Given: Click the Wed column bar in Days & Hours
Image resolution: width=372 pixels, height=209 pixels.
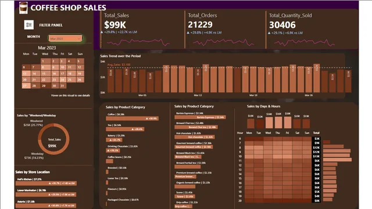Looking at the screenshot, I should (x=269, y=122).
